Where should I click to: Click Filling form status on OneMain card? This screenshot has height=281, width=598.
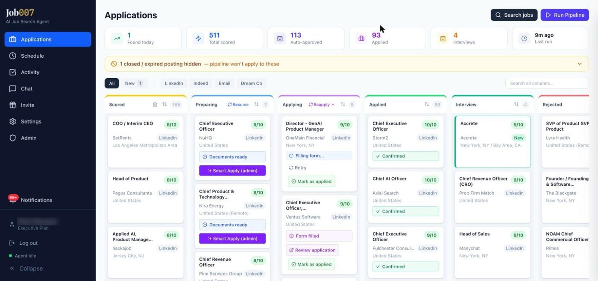(319, 156)
